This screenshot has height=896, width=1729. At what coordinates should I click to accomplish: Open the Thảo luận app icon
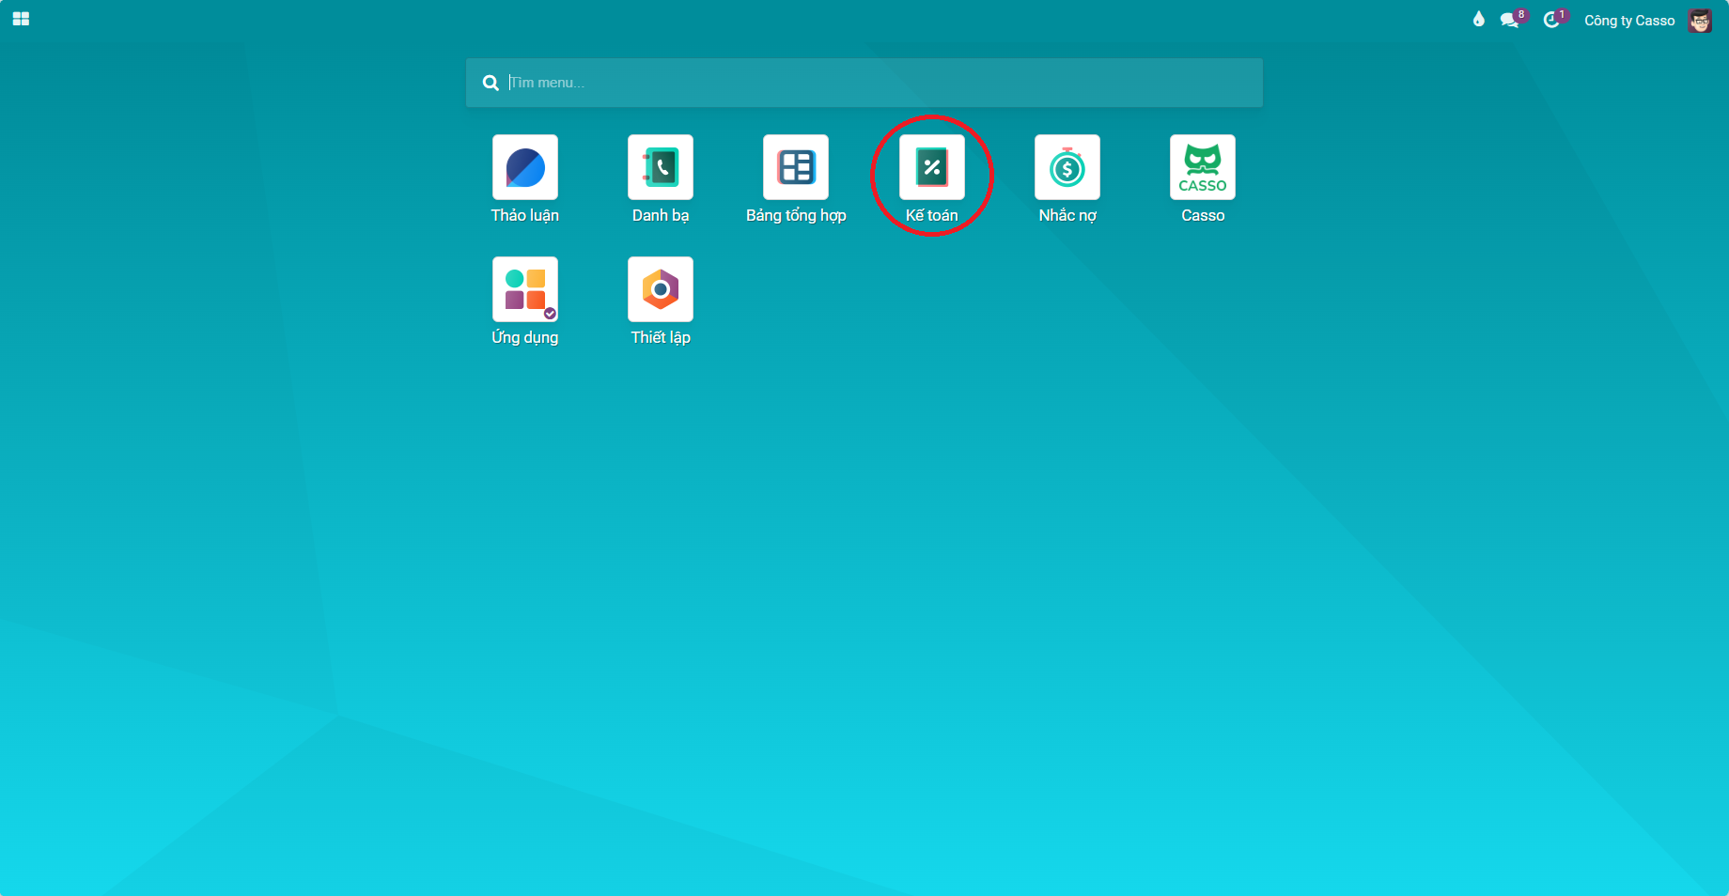(x=525, y=167)
